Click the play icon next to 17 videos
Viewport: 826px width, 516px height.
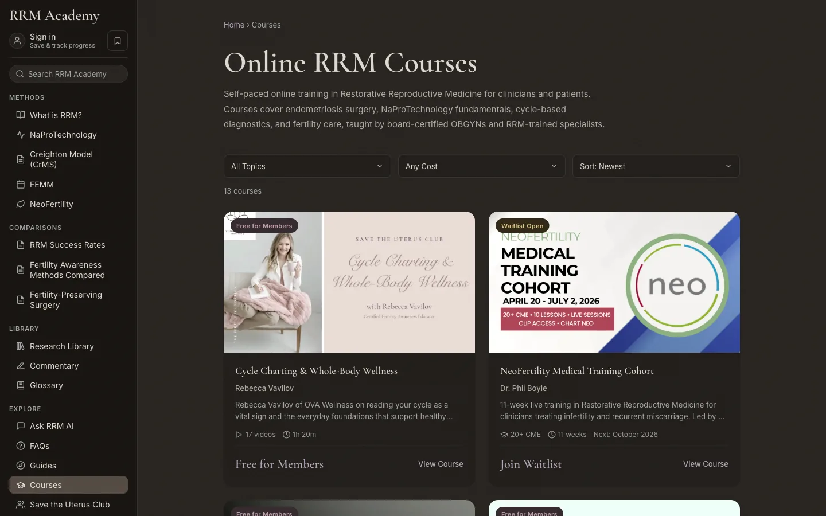pos(239,435)
